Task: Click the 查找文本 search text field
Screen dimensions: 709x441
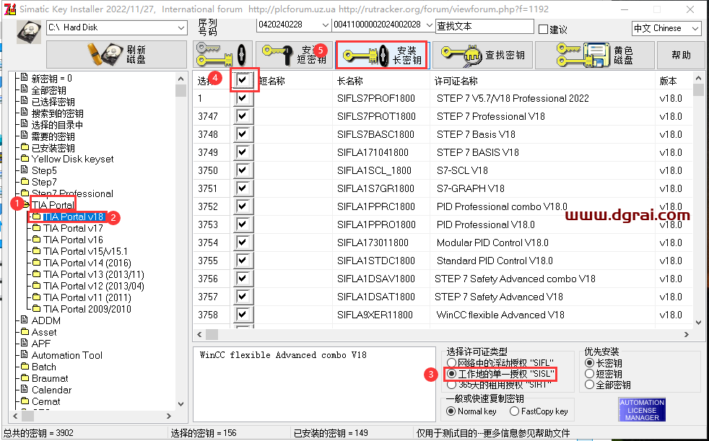Action: (484, 26)
